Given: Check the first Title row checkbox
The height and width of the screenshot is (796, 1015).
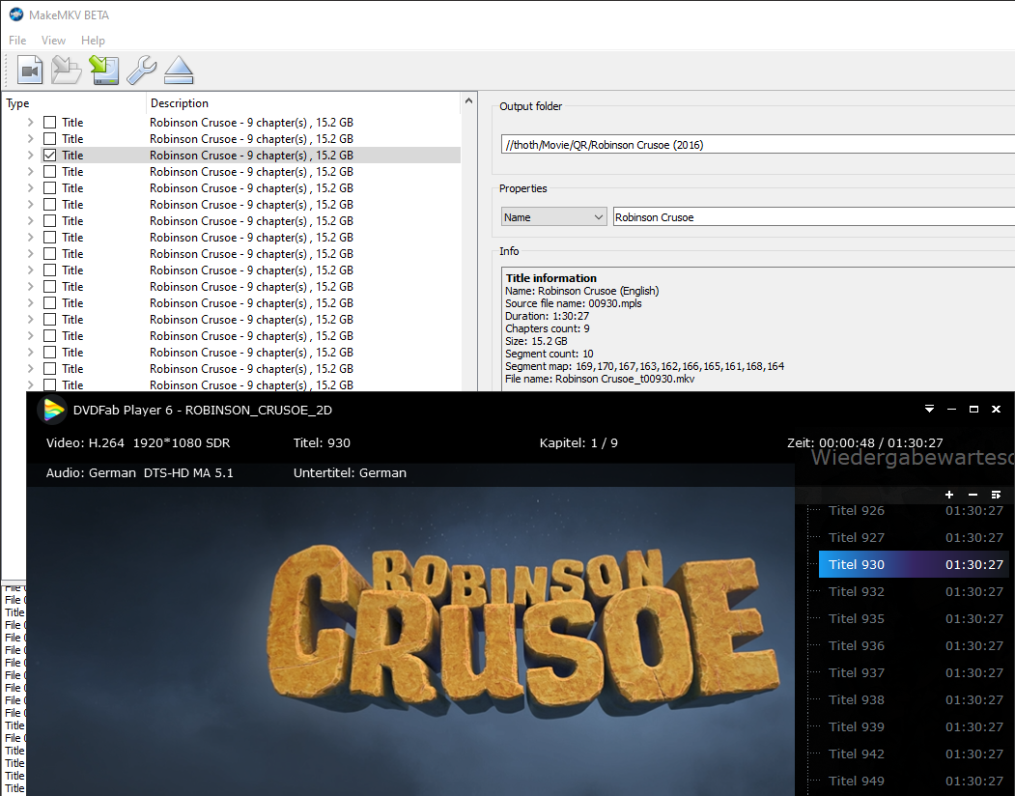Looking at the screenshot, I should point(50,123).
